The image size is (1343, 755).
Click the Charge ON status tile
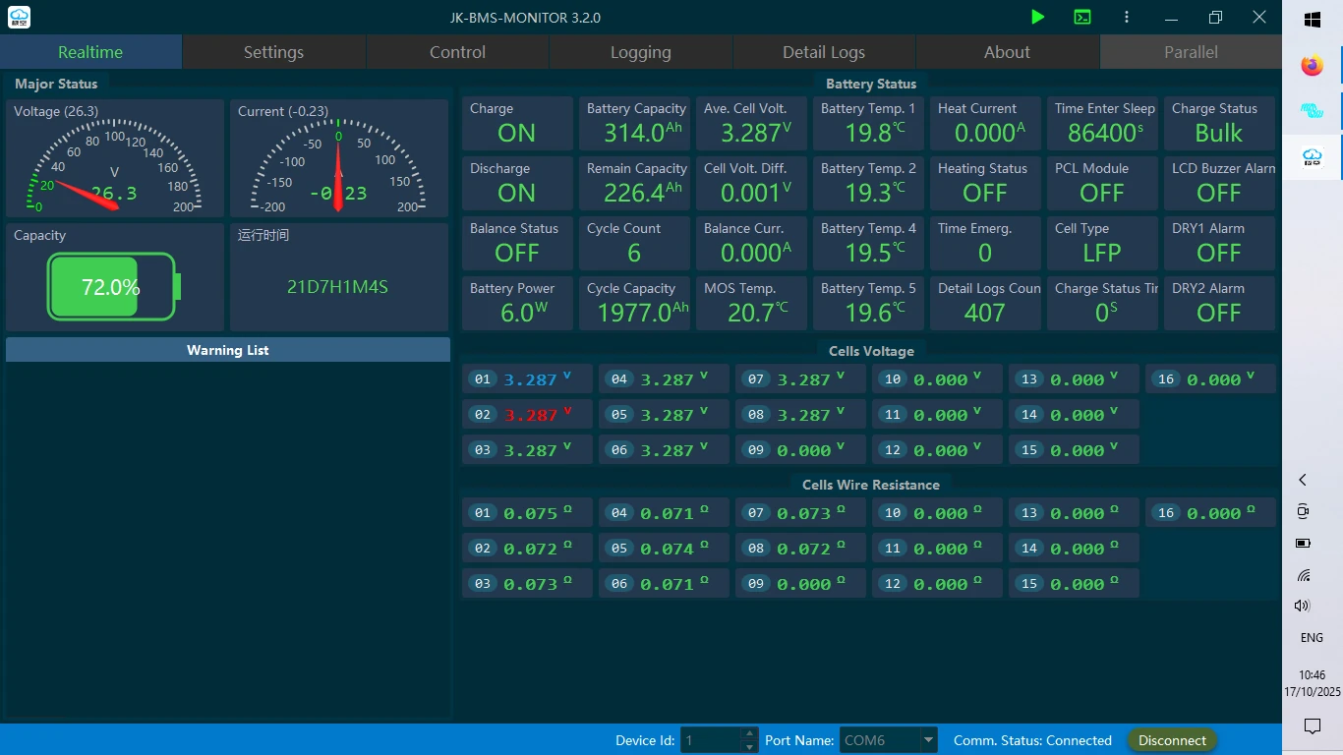tap(517, 123)
